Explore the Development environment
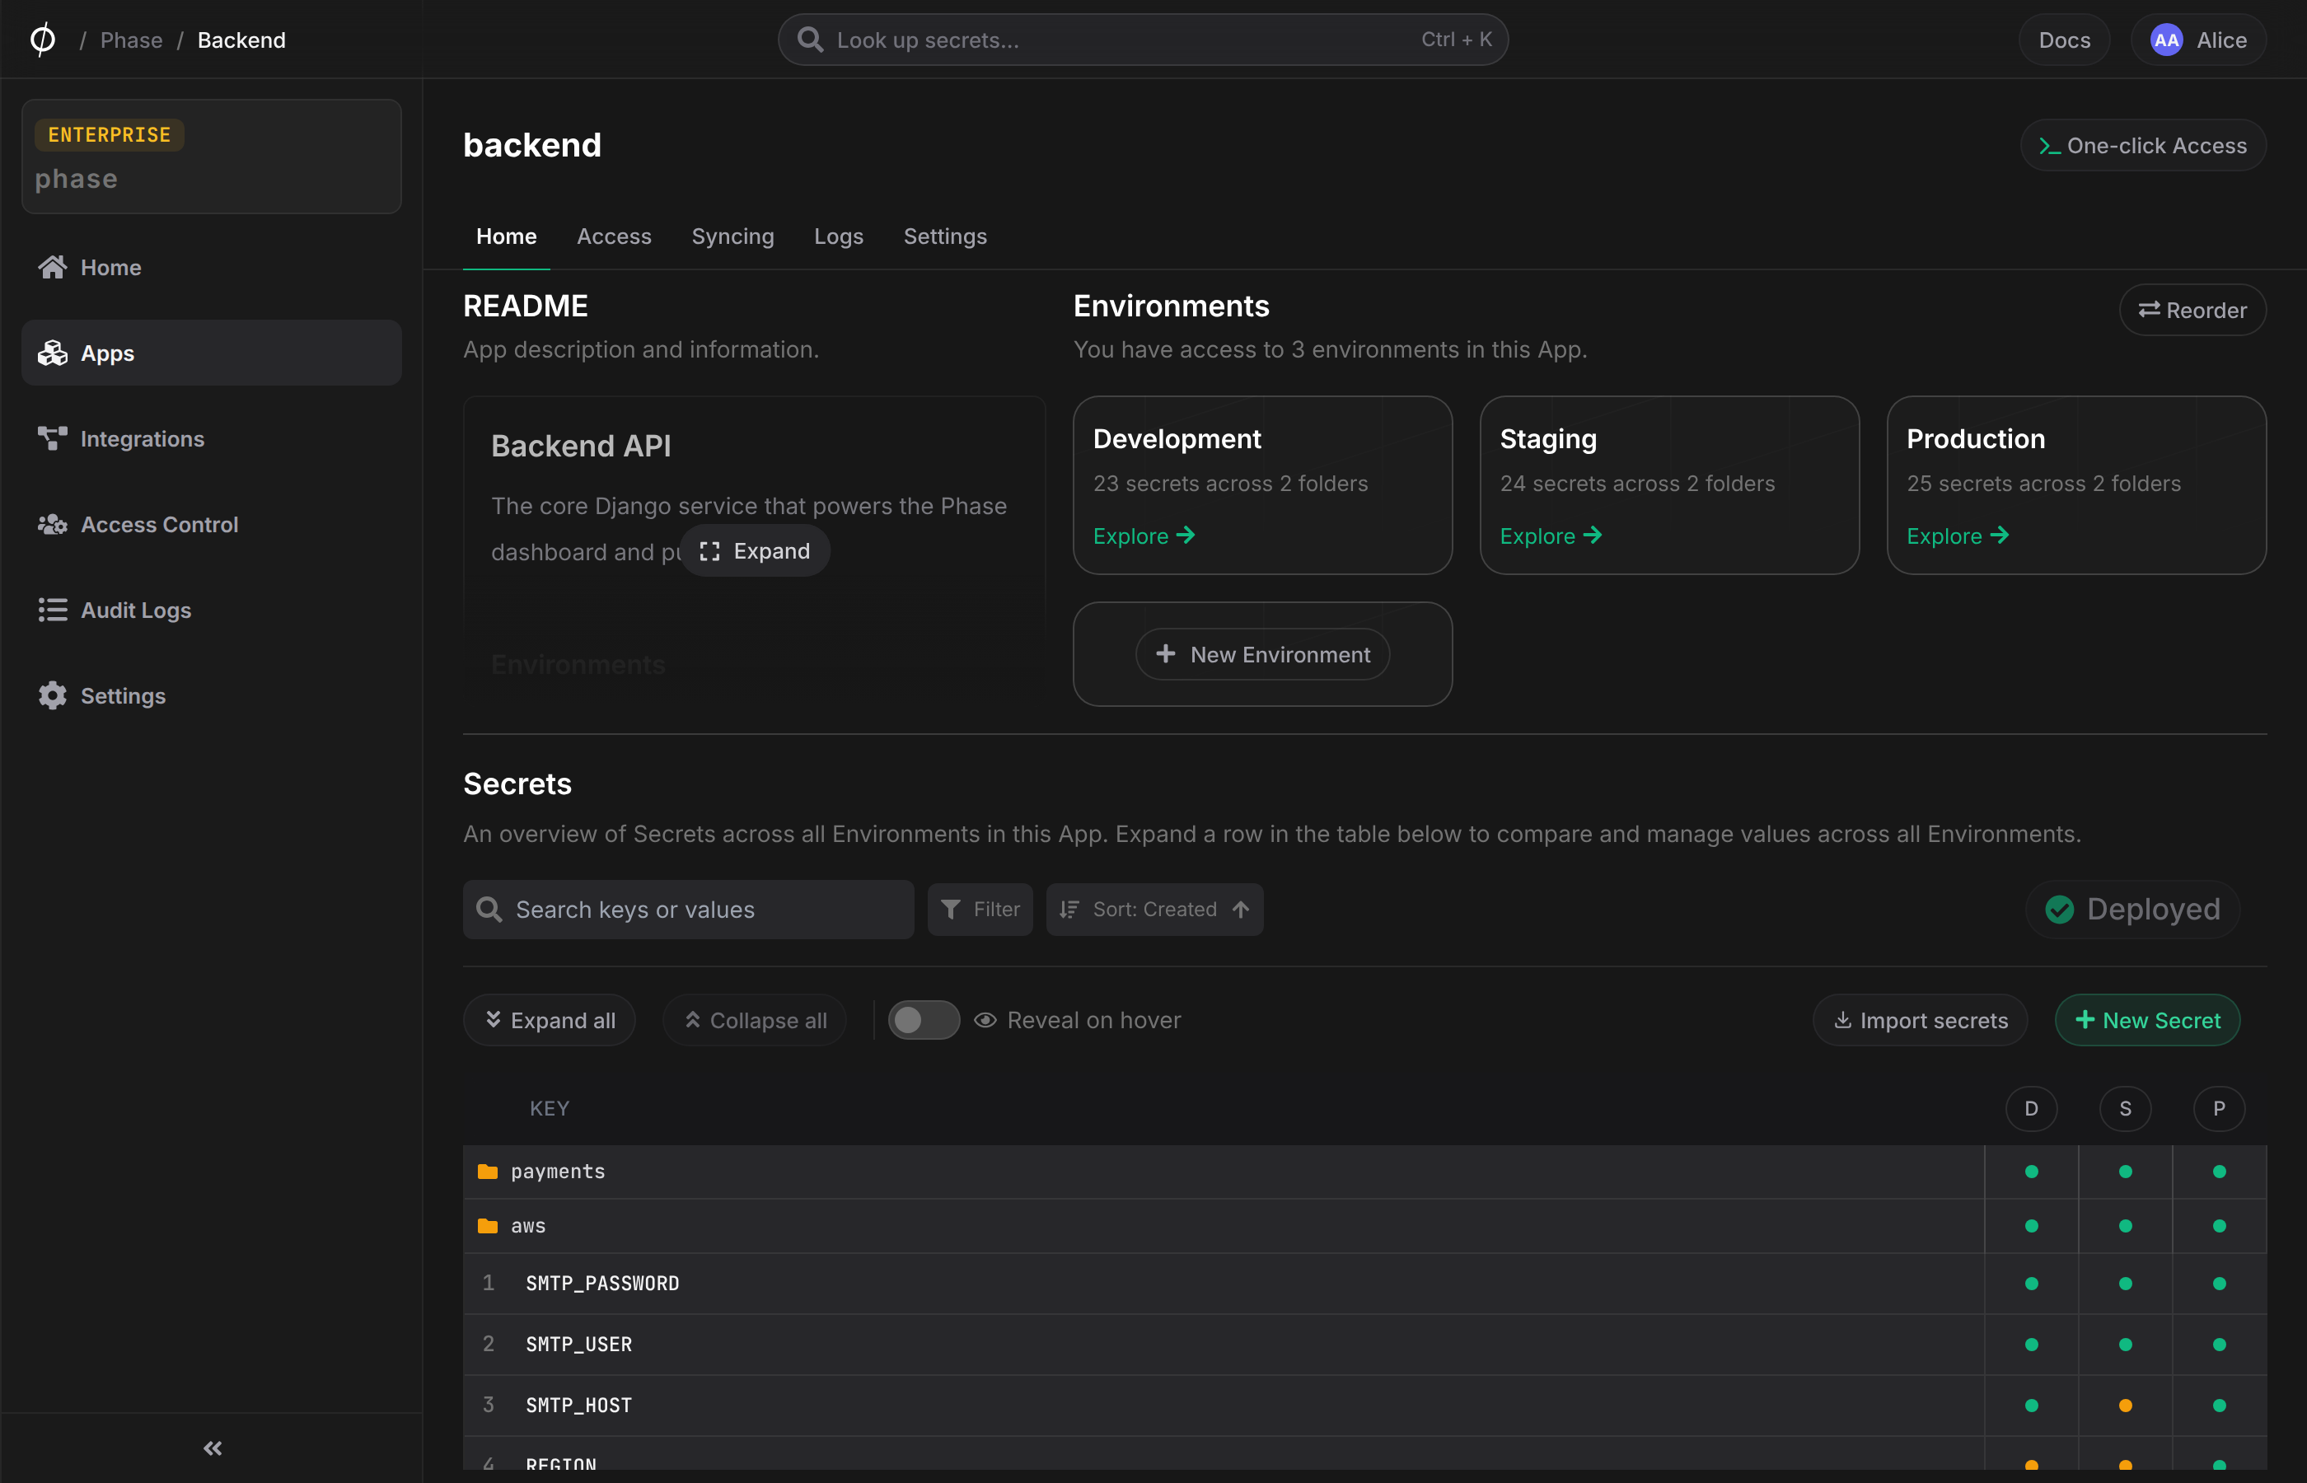Image resolution: width=2307 pixels, height=1483 pixels. tap(1144, 536)
